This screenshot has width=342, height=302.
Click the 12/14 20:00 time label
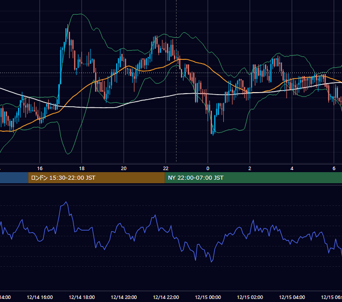[124, 297]
